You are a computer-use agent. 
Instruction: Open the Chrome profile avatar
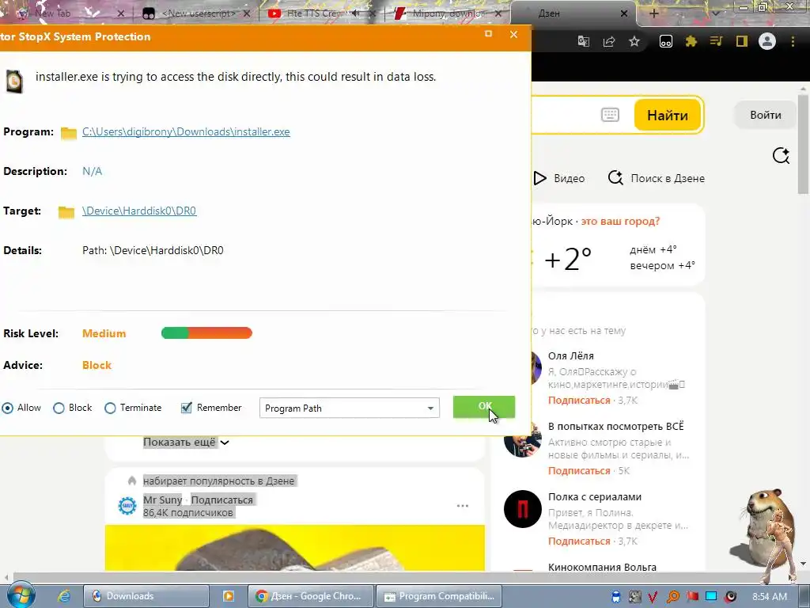[767, 41]
